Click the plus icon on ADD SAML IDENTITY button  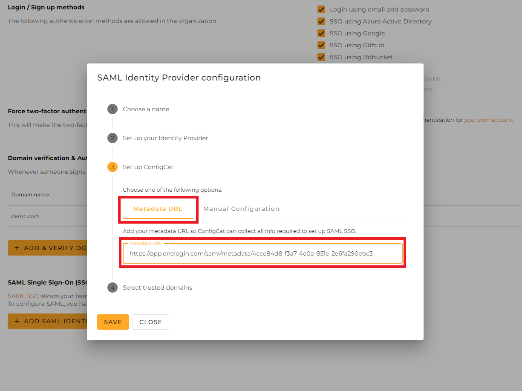tap(16, 321)
